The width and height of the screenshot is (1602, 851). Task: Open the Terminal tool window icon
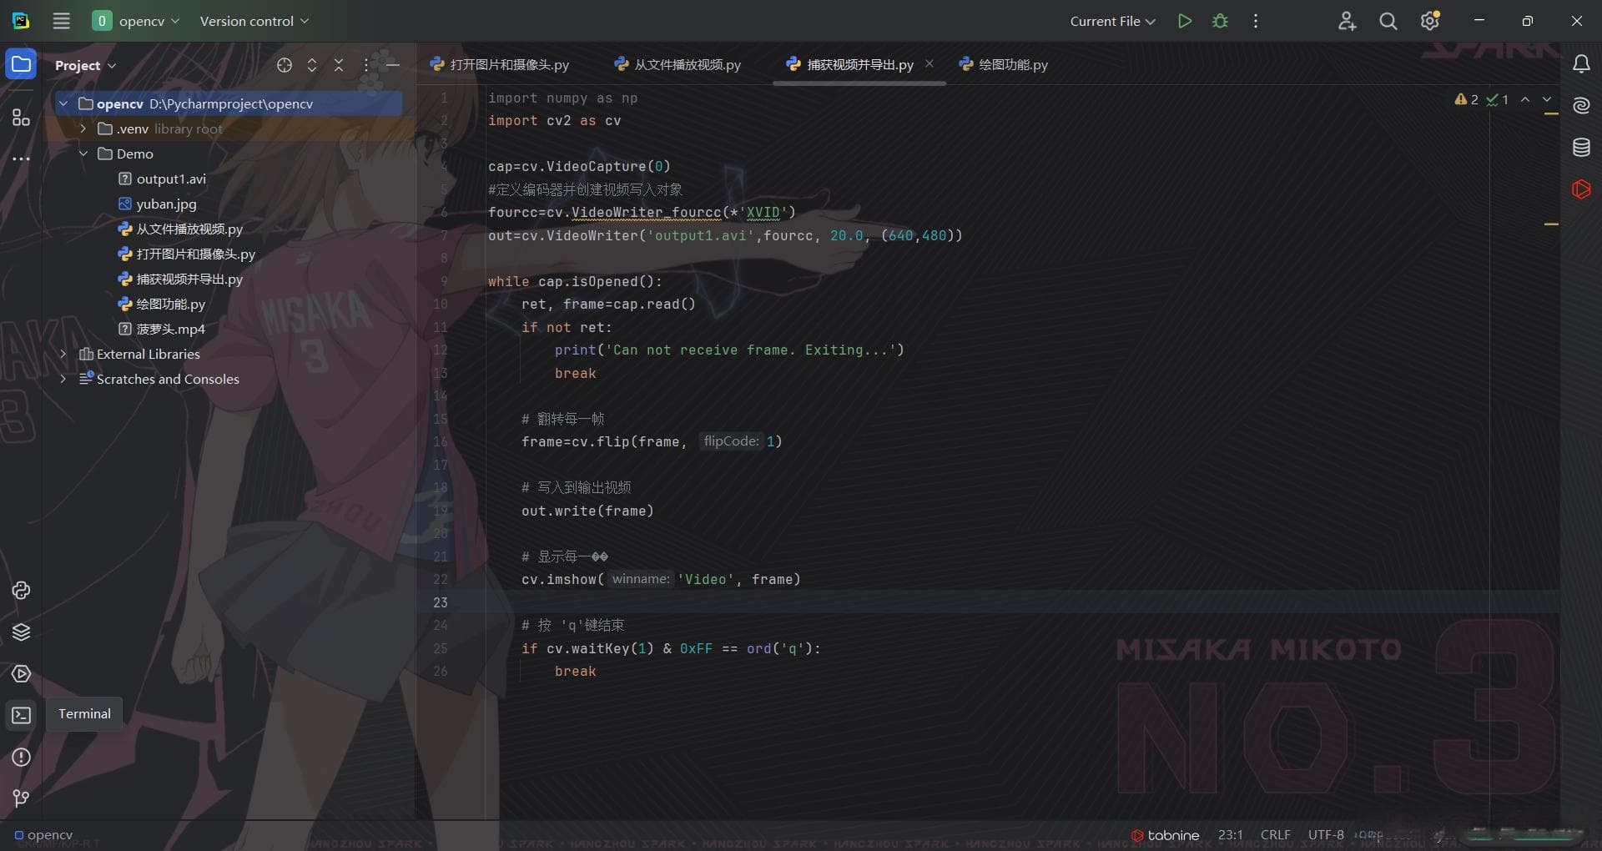[22, 716]
